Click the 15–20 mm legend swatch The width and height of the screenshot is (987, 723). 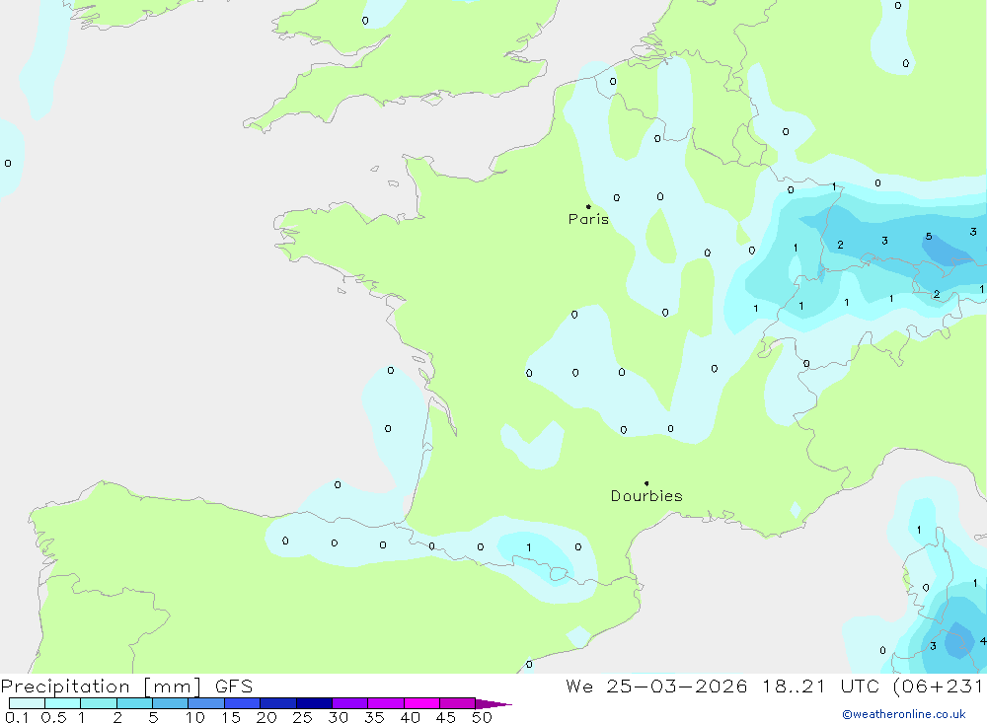[x=243, y=703]
